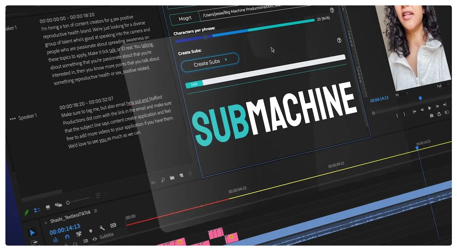457x251 pixels.
Task: Toggle Linked Selection in the timeline
Action: click(79, 233)
